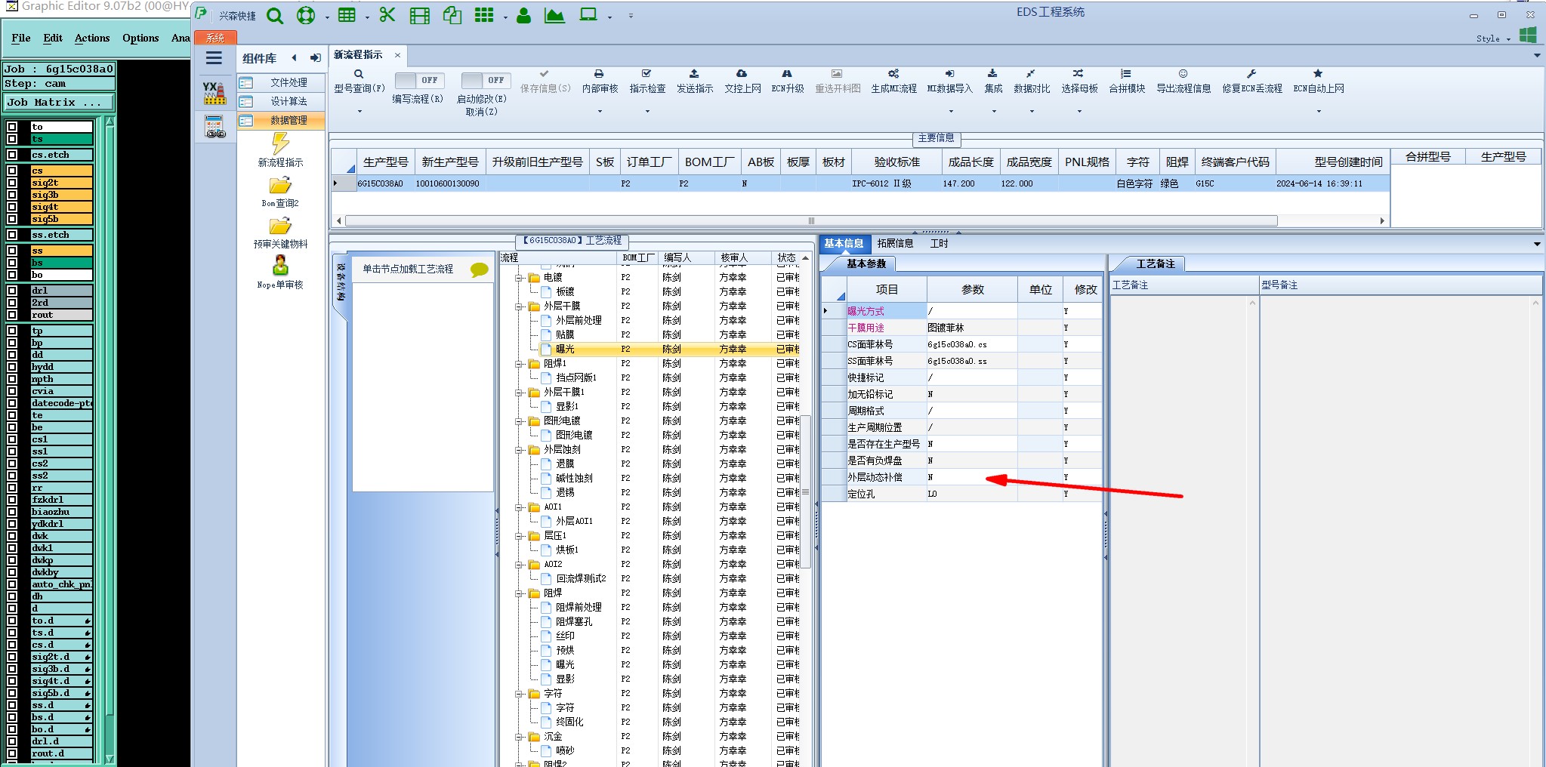This screenshot has width=1546, height=767.
Task: Switch to 工时 tab
Action: pyautogui.click(x=939, y=243)
